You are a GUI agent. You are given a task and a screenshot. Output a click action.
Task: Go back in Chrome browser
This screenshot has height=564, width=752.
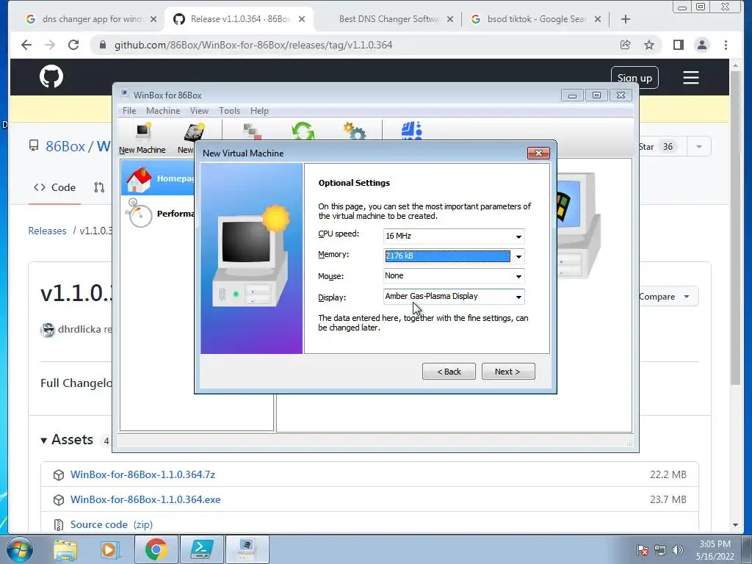(26, 45)
